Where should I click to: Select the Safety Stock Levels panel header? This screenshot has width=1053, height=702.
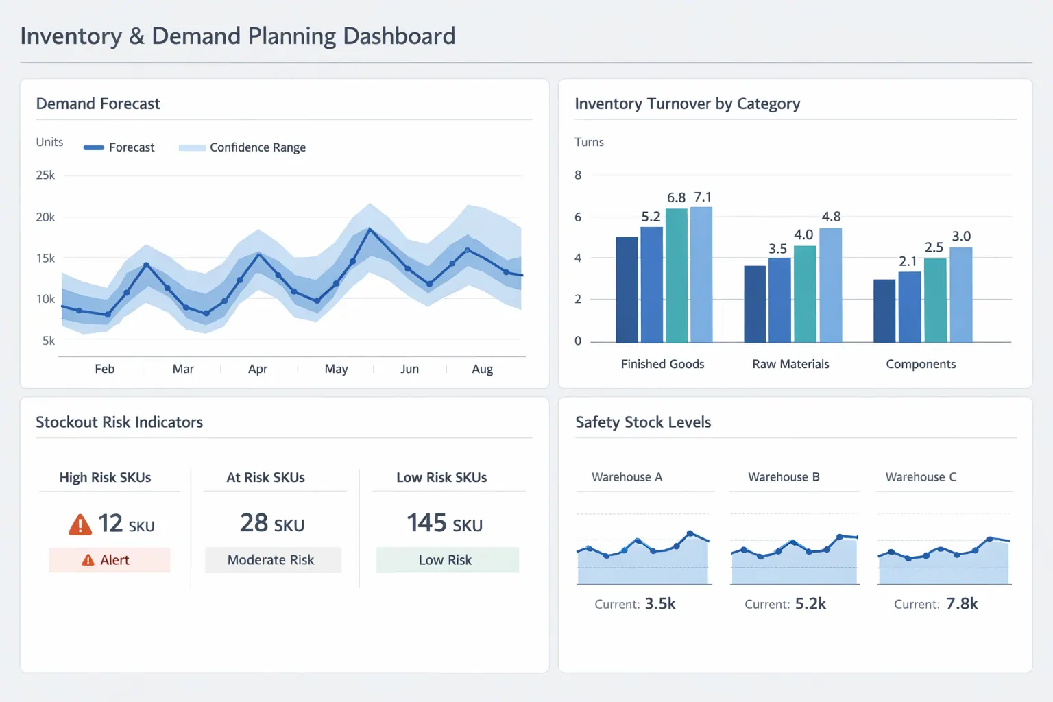point(643,422)
